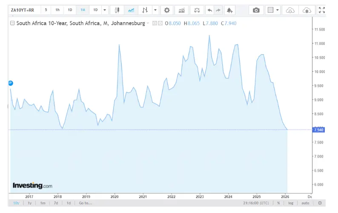The height and width of the screenshot is (213, 338).
Task: Click the South Africa 10-Year chart title
Action: pyautogui.click(x=80, y=23)
